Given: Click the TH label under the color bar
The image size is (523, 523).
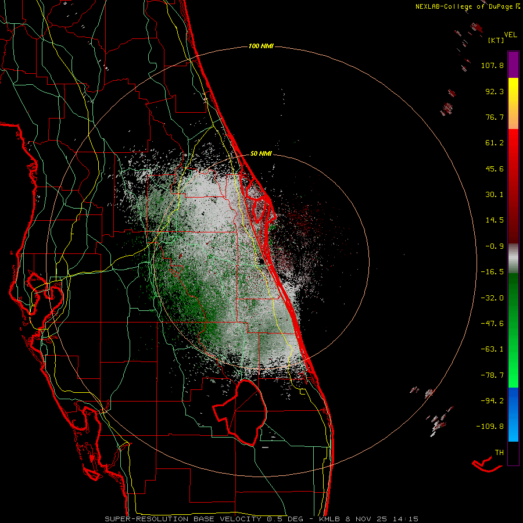Looking at the screenshot, I should tap(499, 453).
